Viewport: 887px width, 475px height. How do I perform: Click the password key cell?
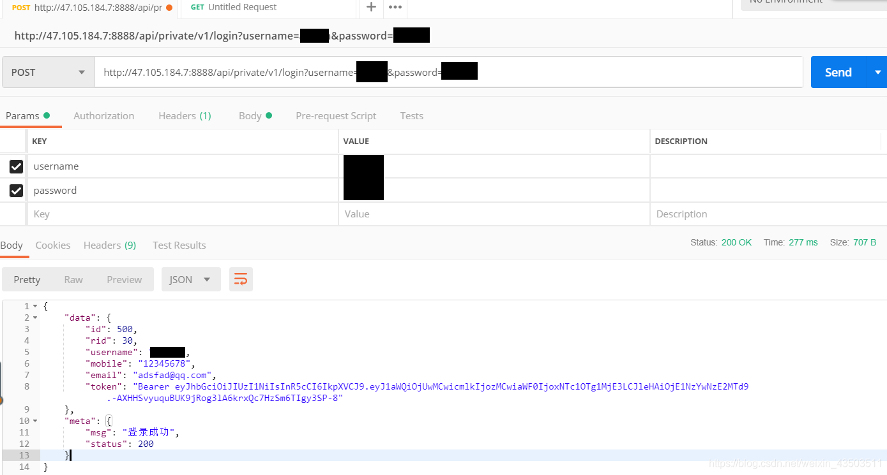pyautogui.click(x=183, y=191)
